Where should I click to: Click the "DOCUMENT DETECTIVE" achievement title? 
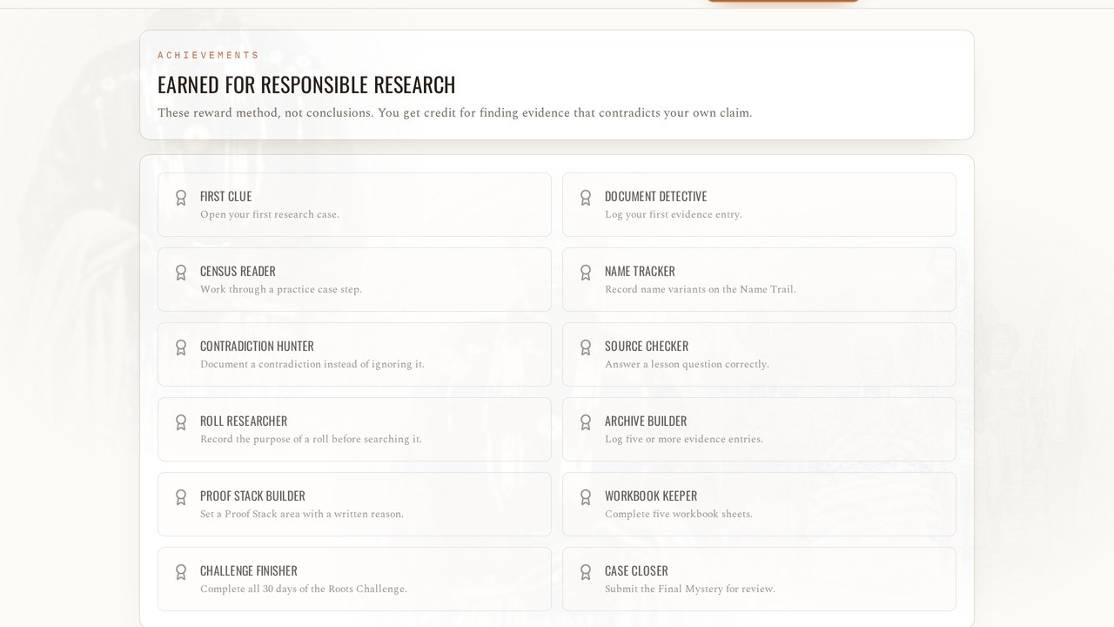point(655,197)
